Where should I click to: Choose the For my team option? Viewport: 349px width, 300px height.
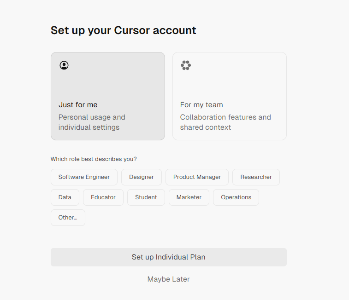click(230, 96)
